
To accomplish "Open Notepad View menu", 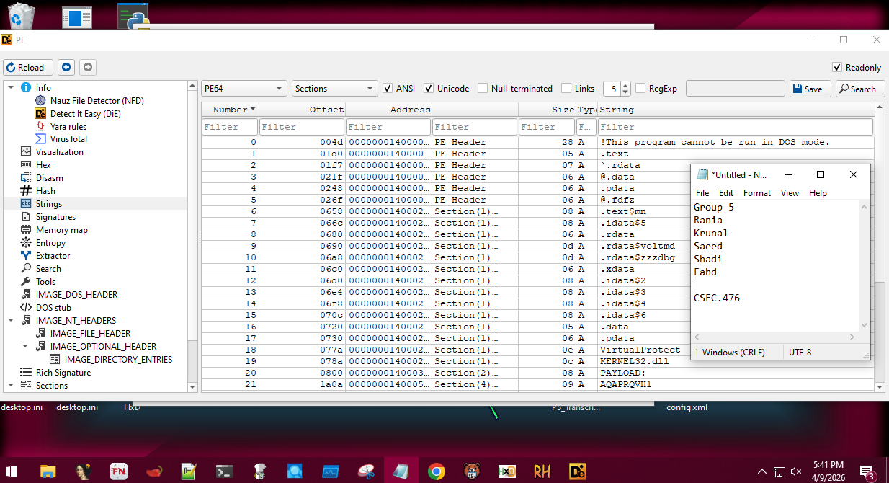I will (x=790, y=193).
